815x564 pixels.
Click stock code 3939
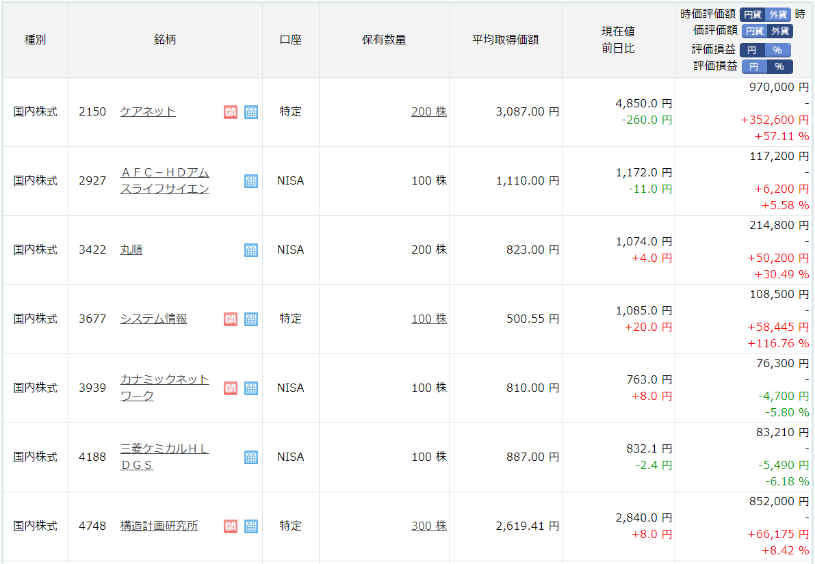(92, 388)
